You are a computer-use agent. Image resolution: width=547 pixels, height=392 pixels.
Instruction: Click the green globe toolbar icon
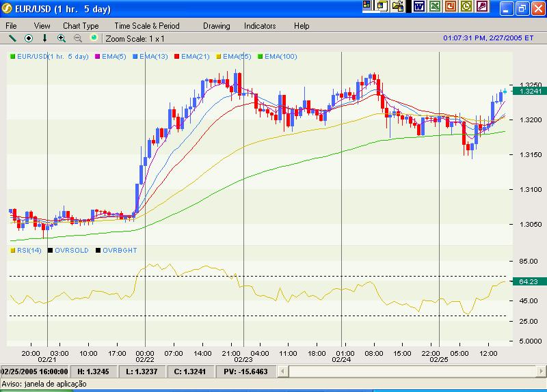pos(94,38)
